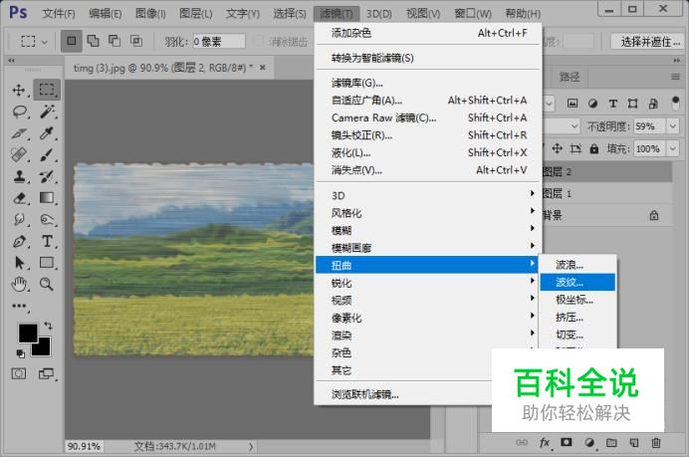This screenshot has width=689, height=457.
Task: Open the Edit menu
Action: (105, 14)
